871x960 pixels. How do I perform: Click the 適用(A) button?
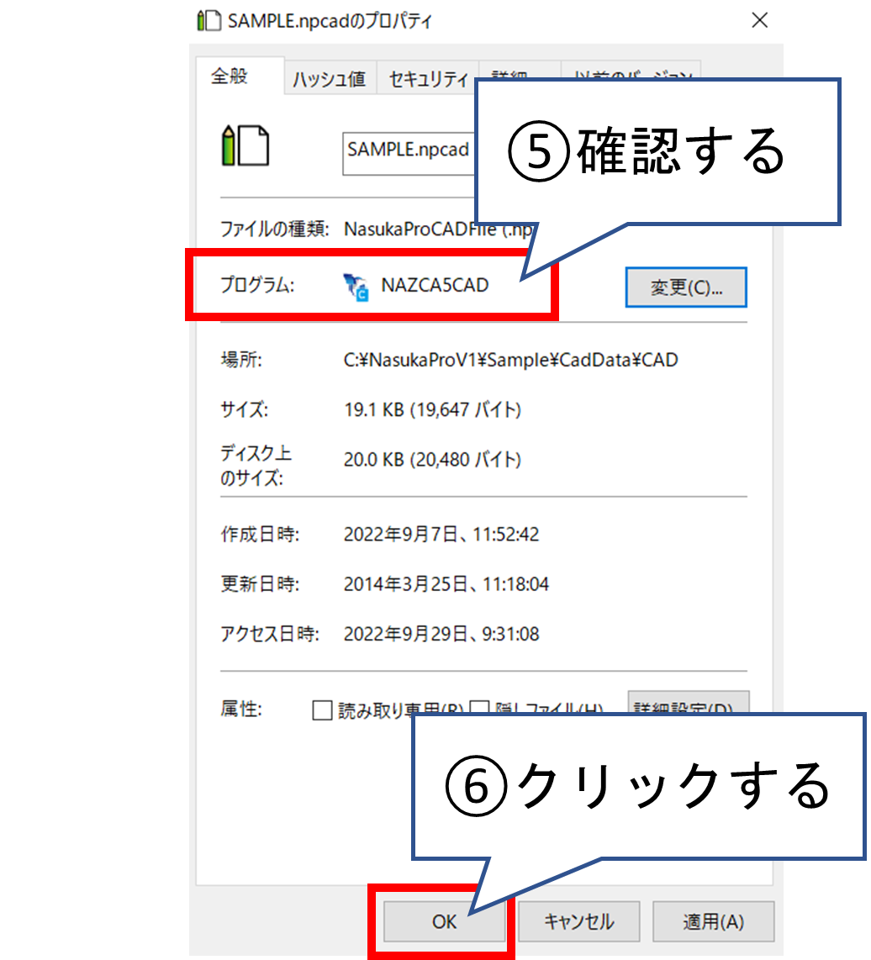714,921
